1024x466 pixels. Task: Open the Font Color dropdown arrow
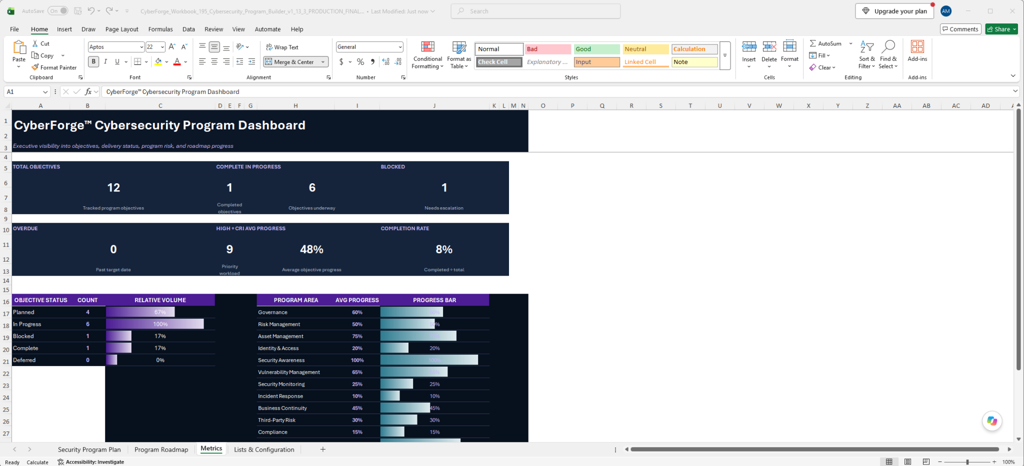click(185, 62)
